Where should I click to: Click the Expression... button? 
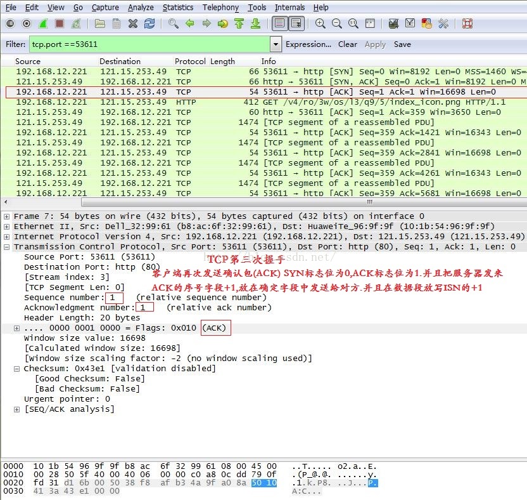coord(308,44)
